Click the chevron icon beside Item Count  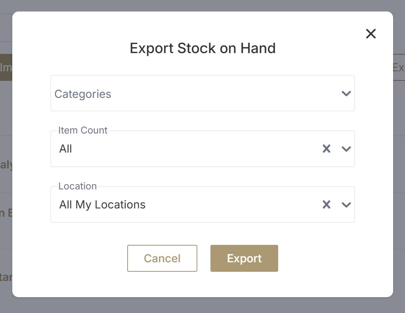[346, 149]
